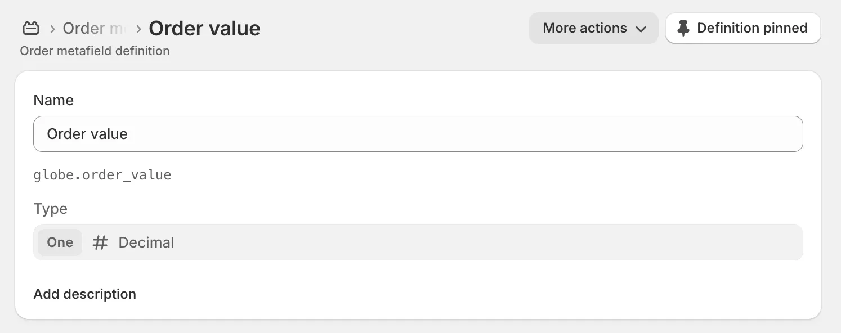Click empty space right of Add description

pos(450,294)
